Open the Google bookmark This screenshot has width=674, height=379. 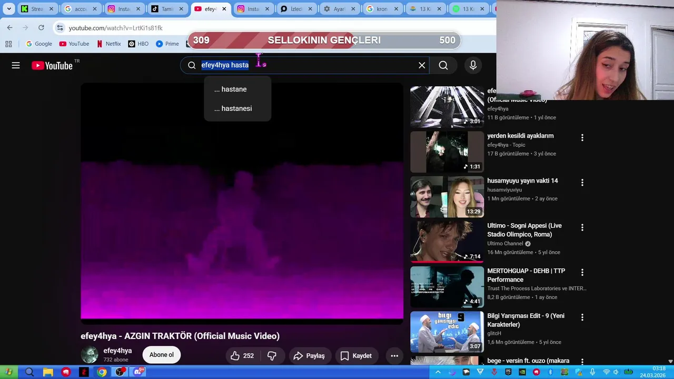(x=39, y=44)
